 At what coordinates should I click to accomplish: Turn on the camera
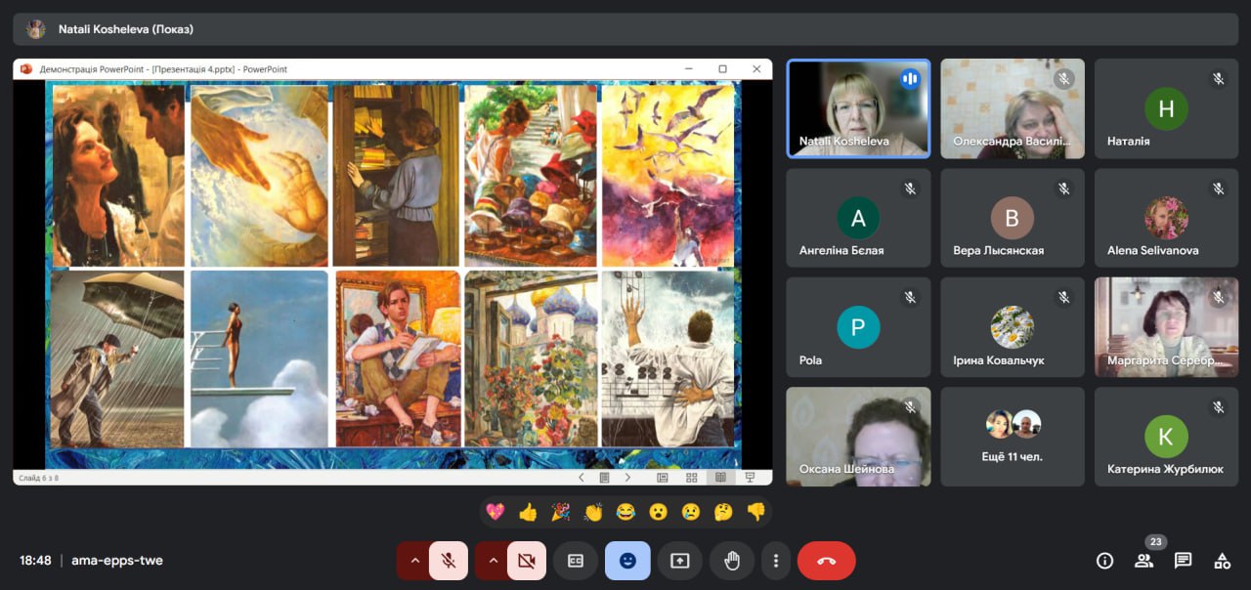click(x=527, y=561)
